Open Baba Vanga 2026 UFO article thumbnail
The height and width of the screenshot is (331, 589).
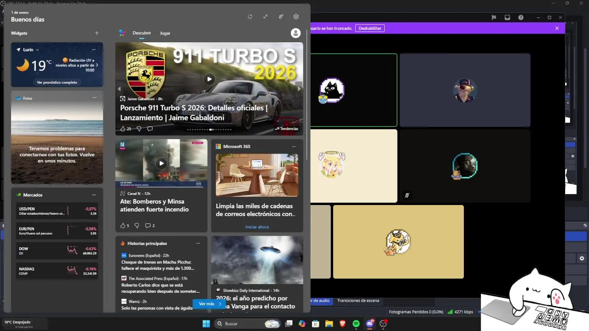click(x=257, y=260)
